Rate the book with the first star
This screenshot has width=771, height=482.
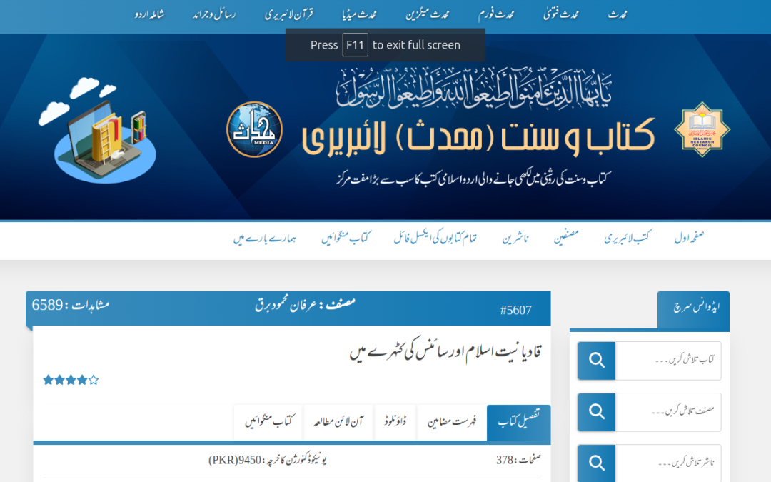tap(49, 380)
